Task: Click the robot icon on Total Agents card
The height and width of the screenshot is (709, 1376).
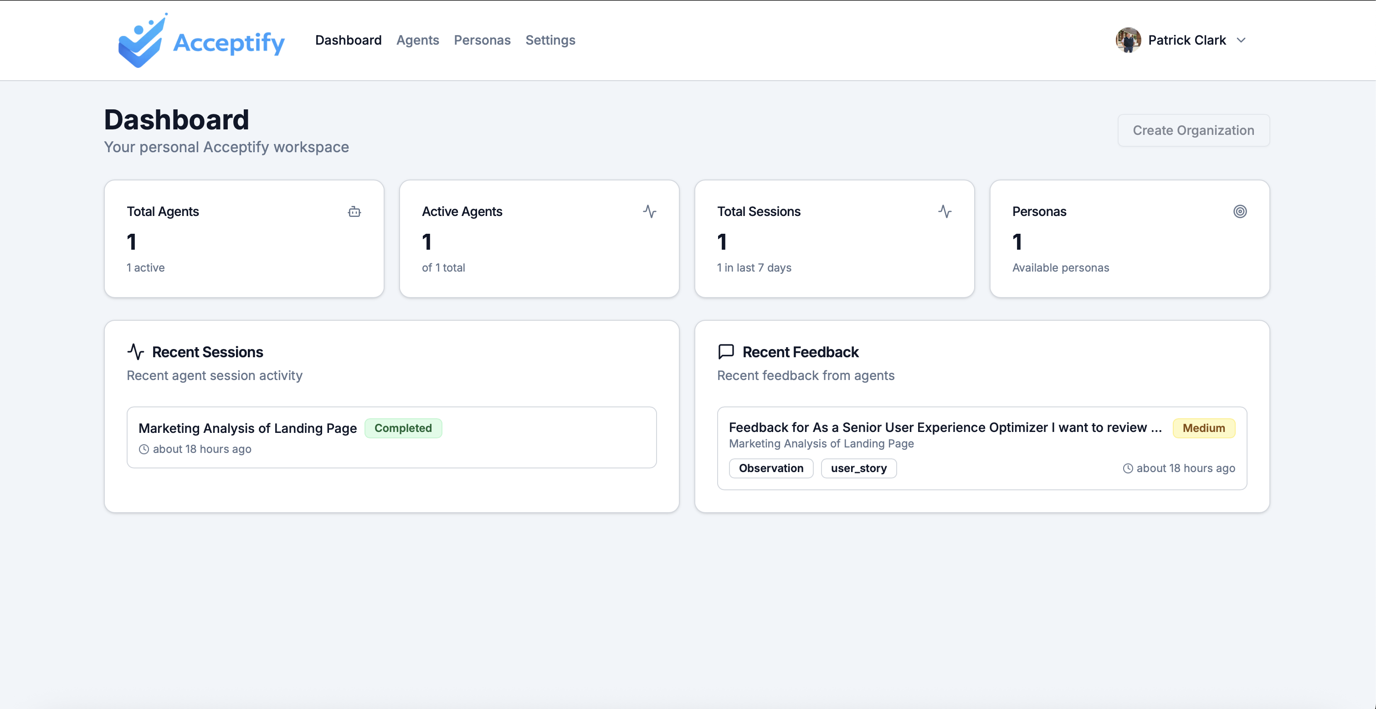Action: pyautogui.click(x=354, y=211)
